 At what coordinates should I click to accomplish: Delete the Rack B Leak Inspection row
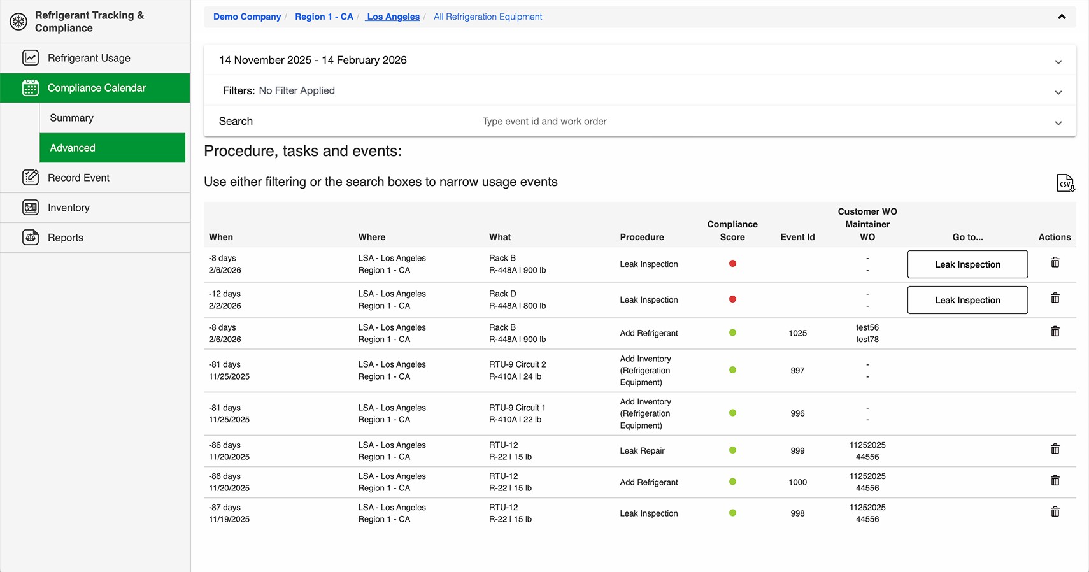[1055, 262]
